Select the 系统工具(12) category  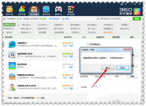click(x=26, y=29)
